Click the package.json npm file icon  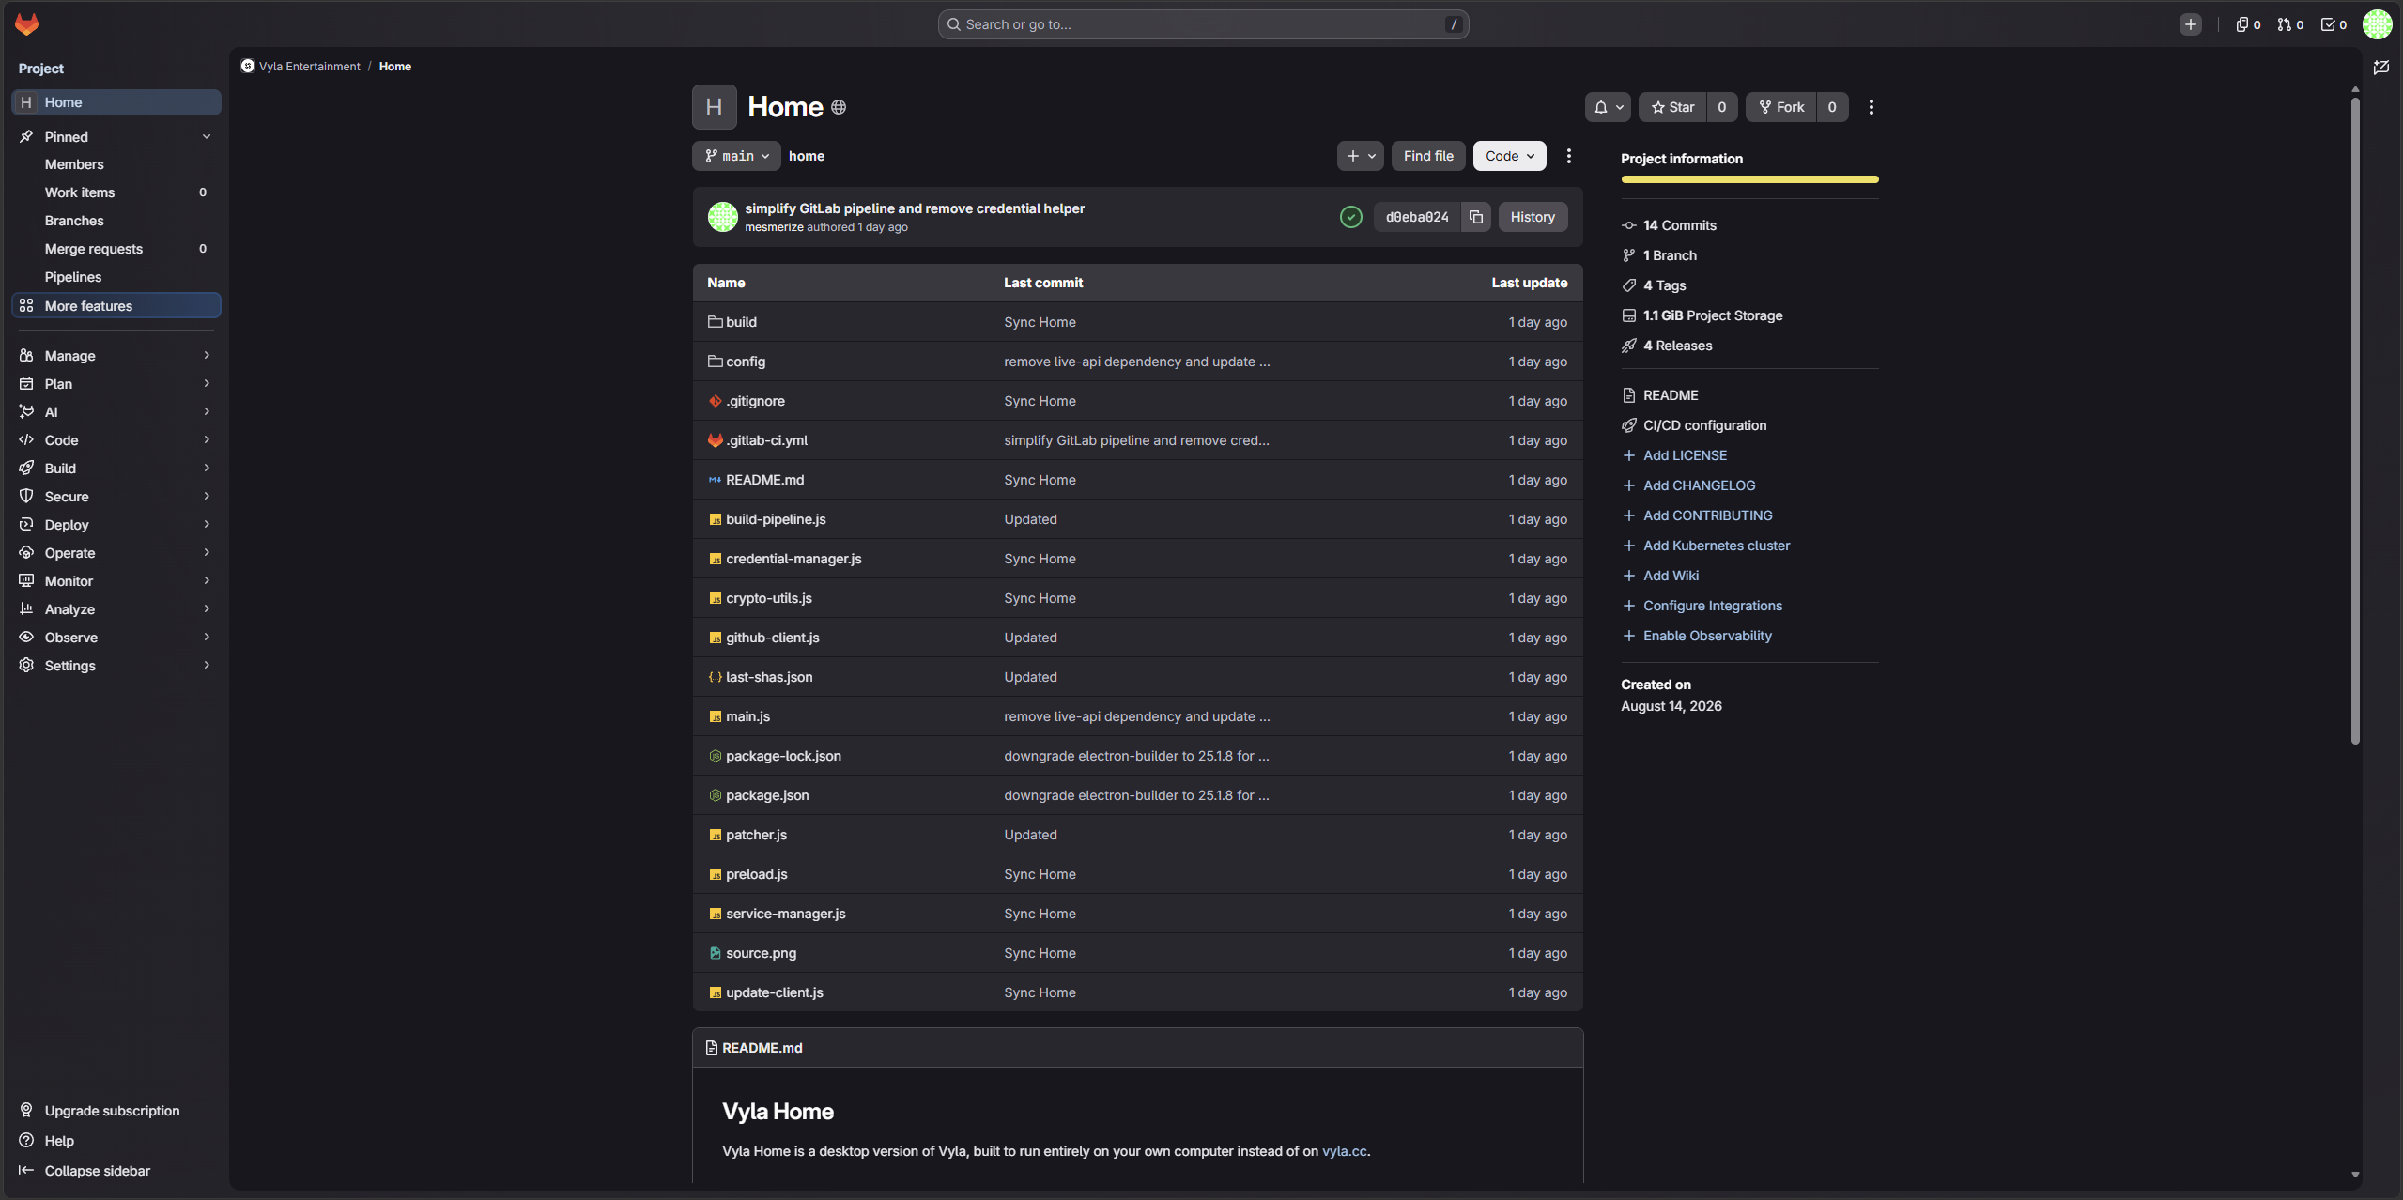716,795
